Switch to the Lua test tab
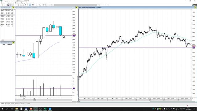The image size is (197, 111). pyautogui.click(x=28, y=104)
